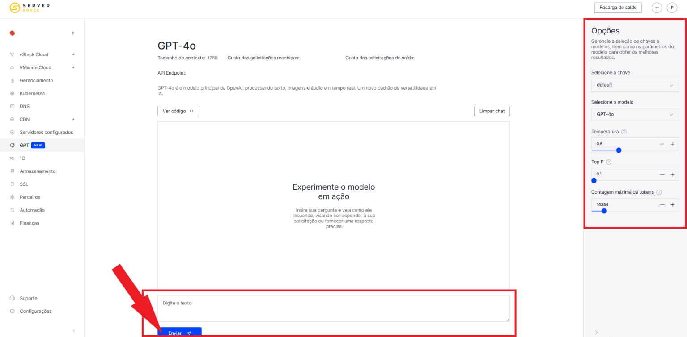Click the paper plane icon on Enviar

(x=188, y=333)
